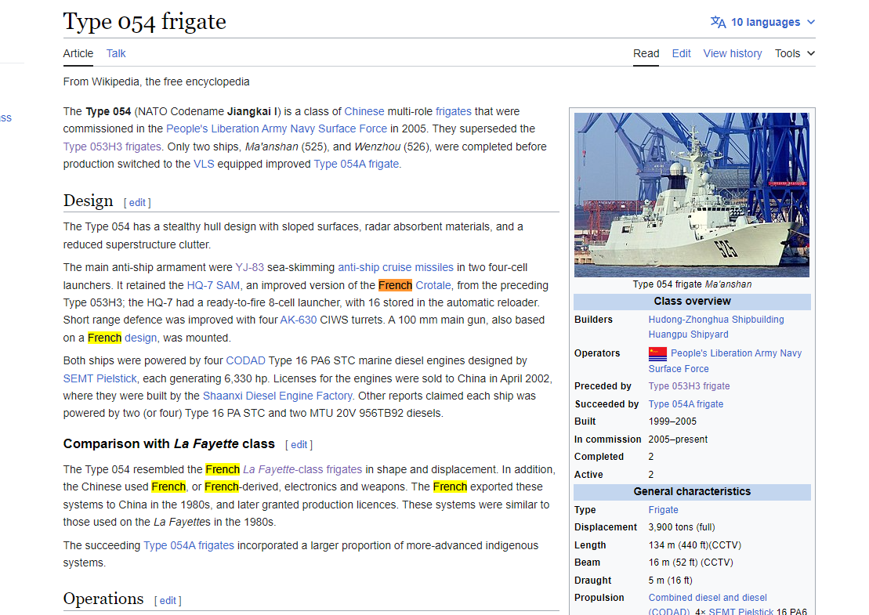Switch to the Article tab
869x615 pixels.
click(x=78, y=54)
